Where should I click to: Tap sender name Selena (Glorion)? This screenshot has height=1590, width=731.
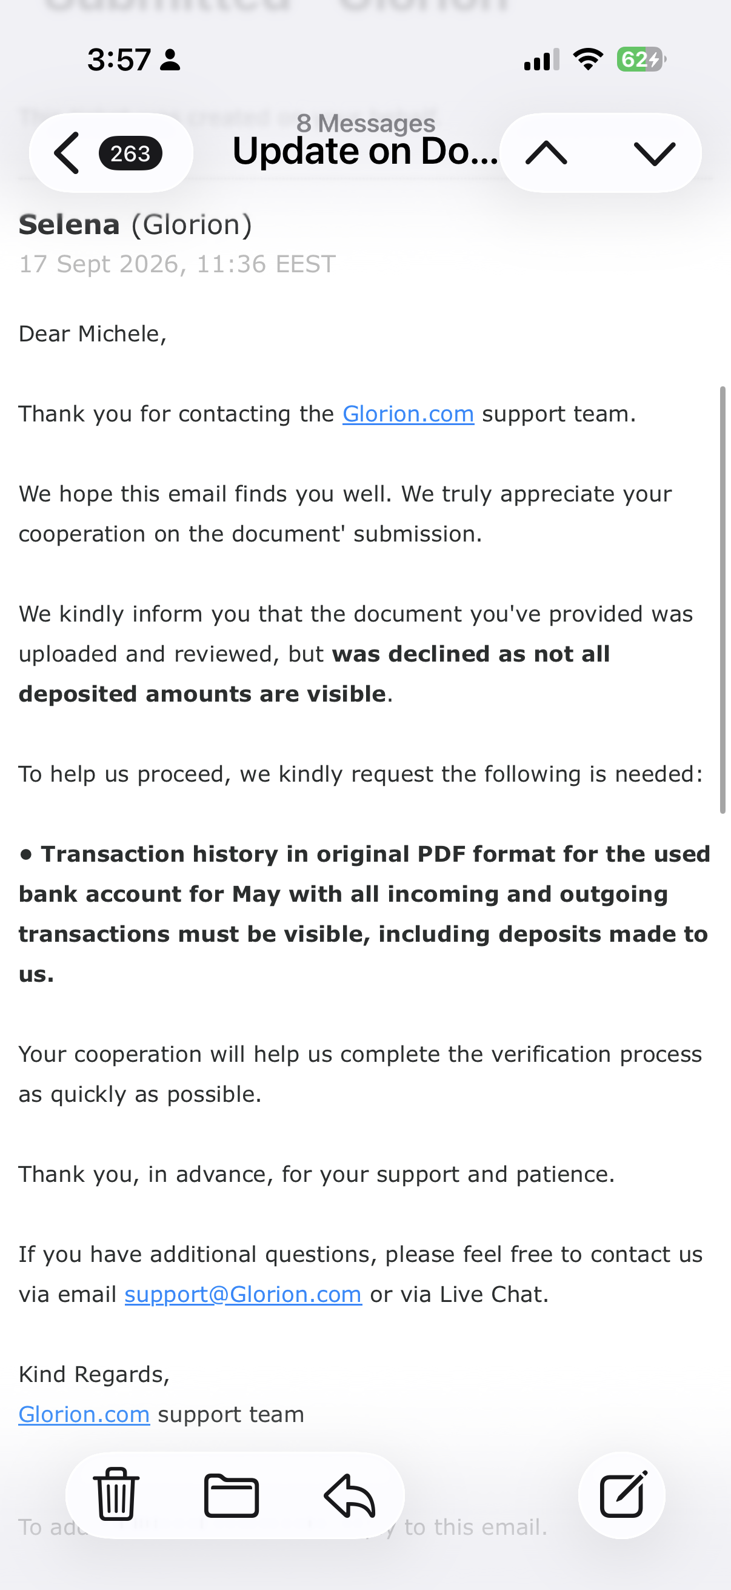click(136, 224)
